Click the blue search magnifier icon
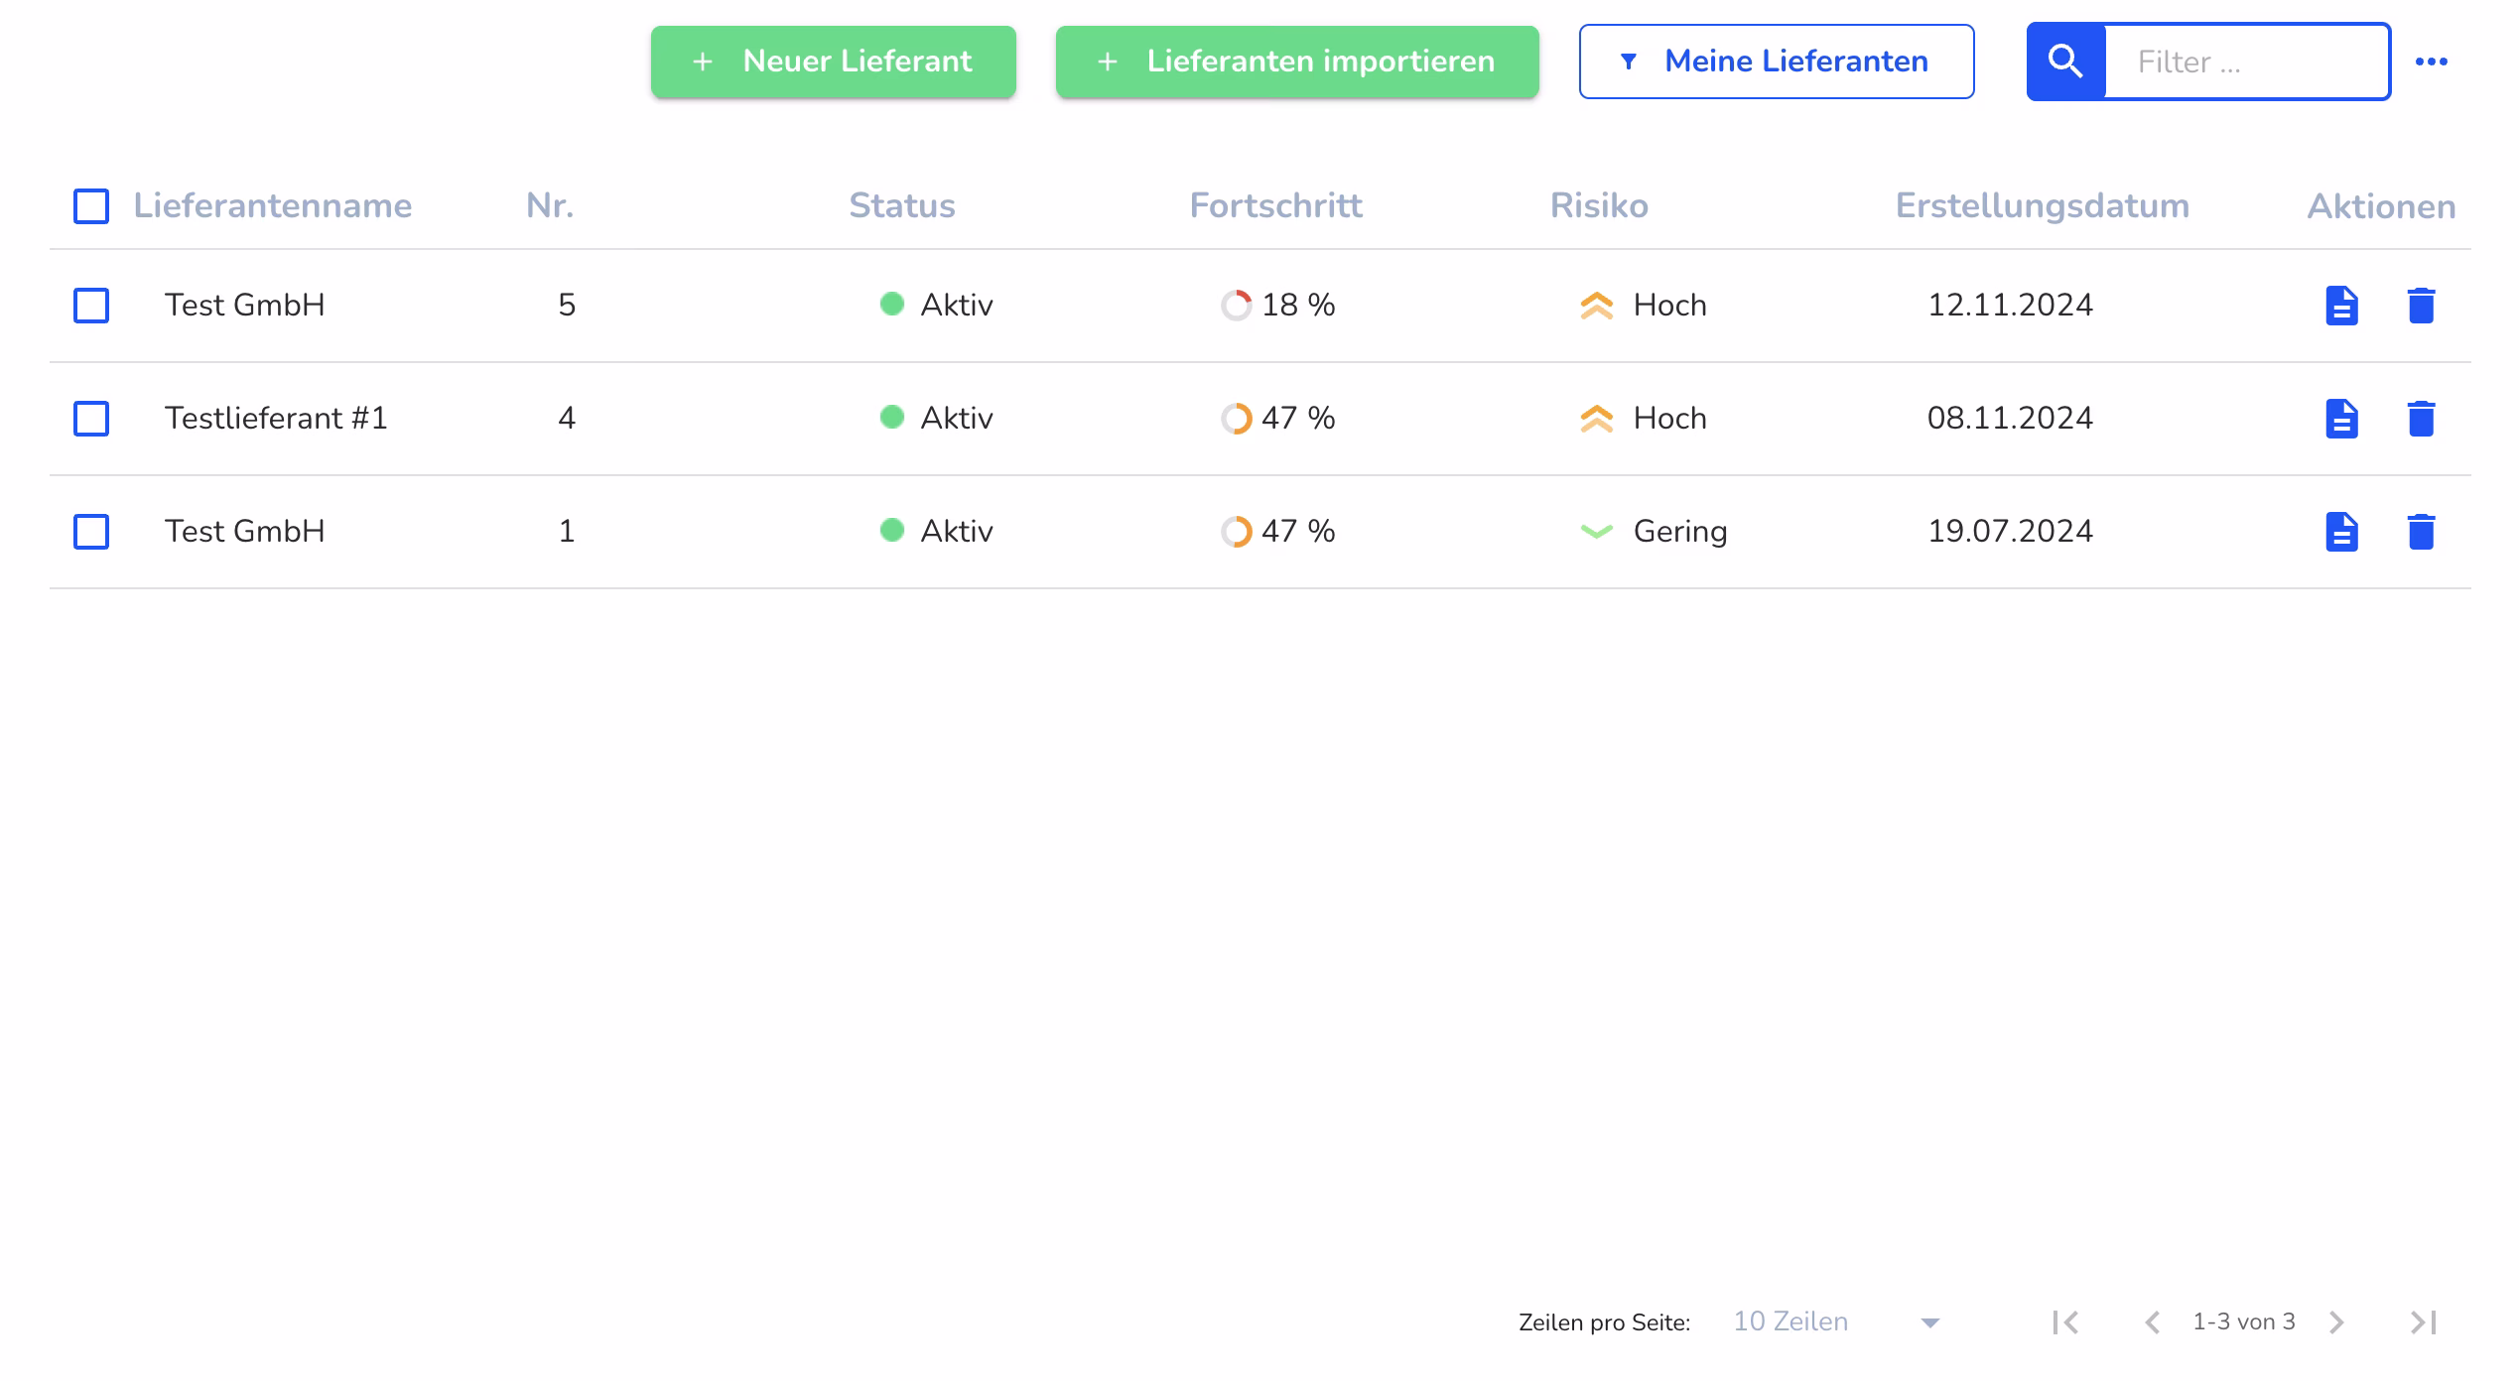 (x=2065, y=62)
